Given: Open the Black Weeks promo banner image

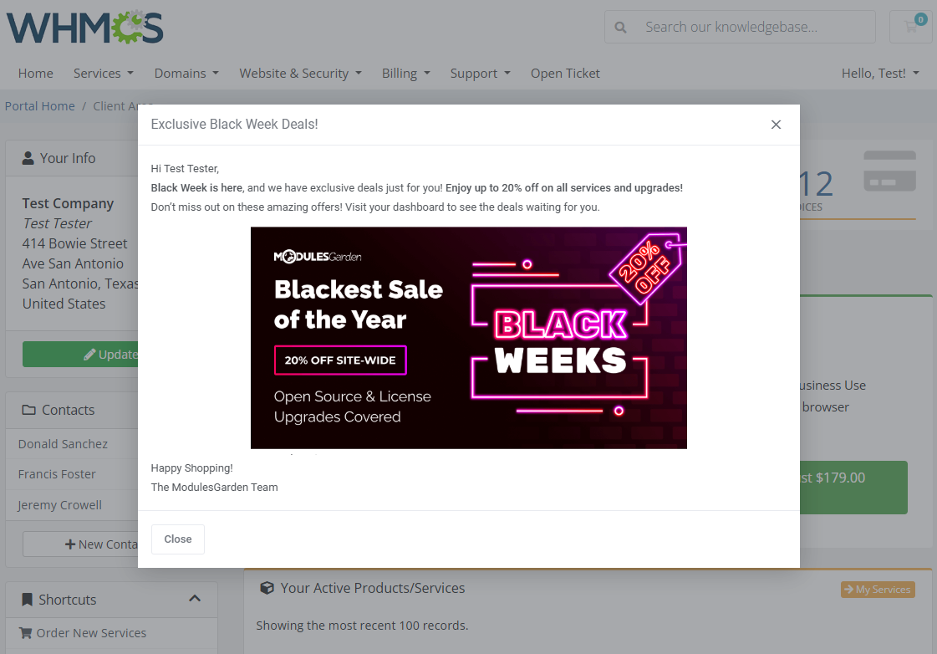Looking at the screenshot, I should (x=468, y=338).
